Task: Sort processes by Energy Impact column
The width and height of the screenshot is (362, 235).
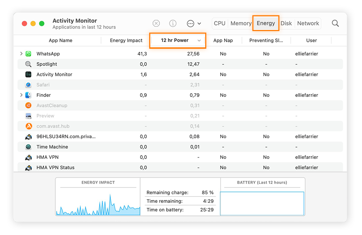Action: click(x=126, y=40)
